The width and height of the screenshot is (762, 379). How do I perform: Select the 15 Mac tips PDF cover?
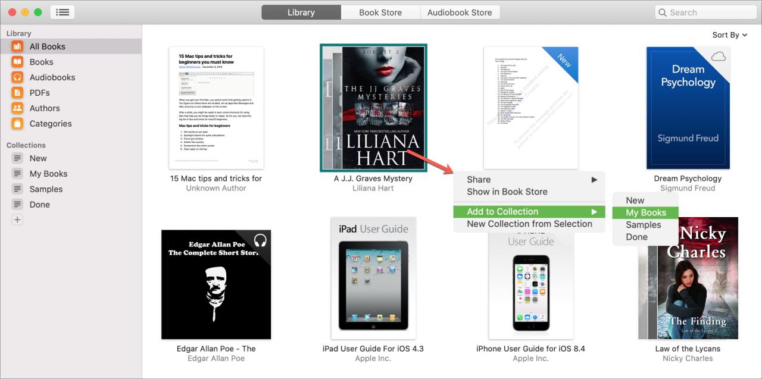pyautogui.click(x=216, y=108)
